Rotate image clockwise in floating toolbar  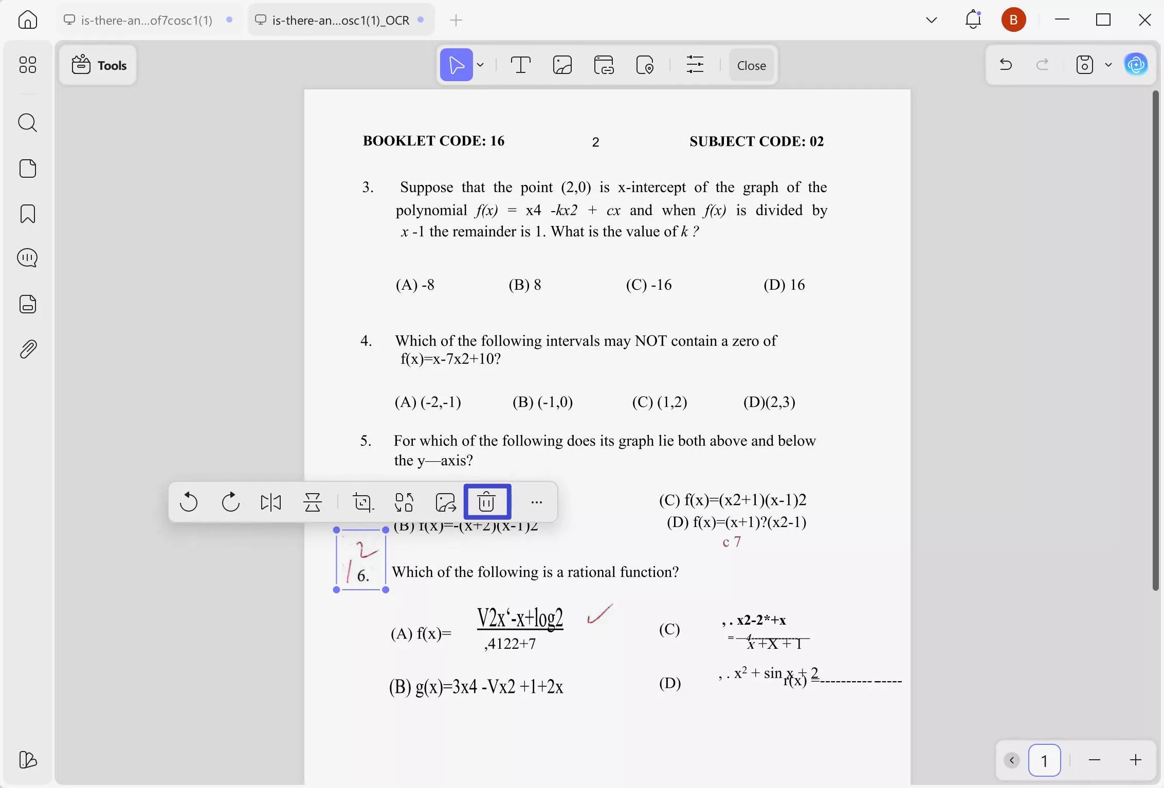(x=230, y=502)
